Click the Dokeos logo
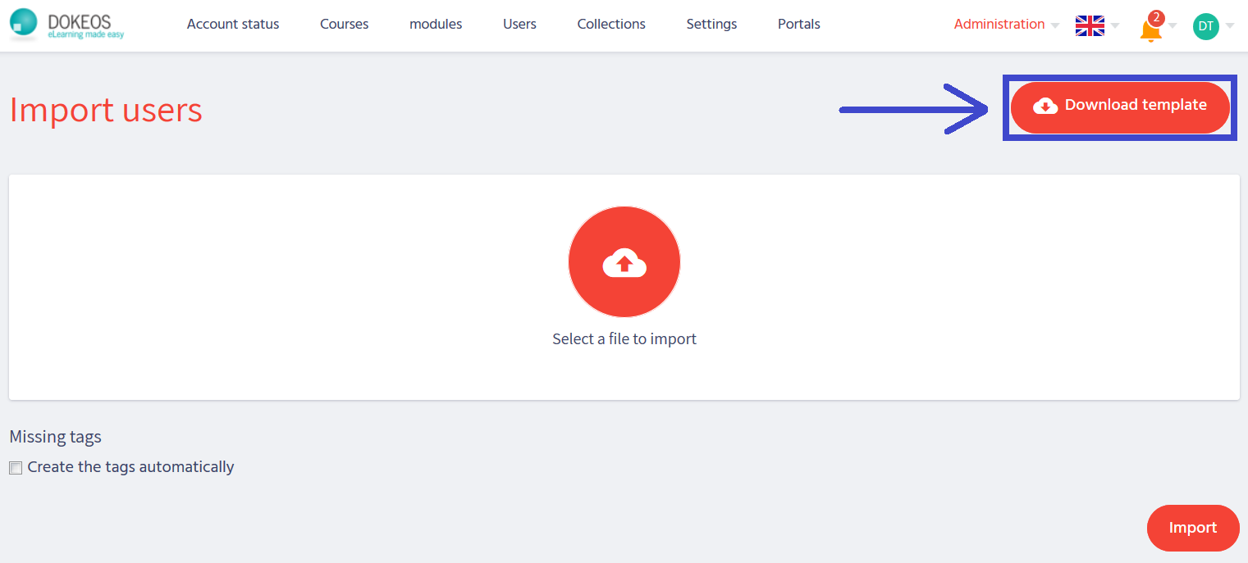The height and width of the screenshot is (563, 1248). coord(67,25)
